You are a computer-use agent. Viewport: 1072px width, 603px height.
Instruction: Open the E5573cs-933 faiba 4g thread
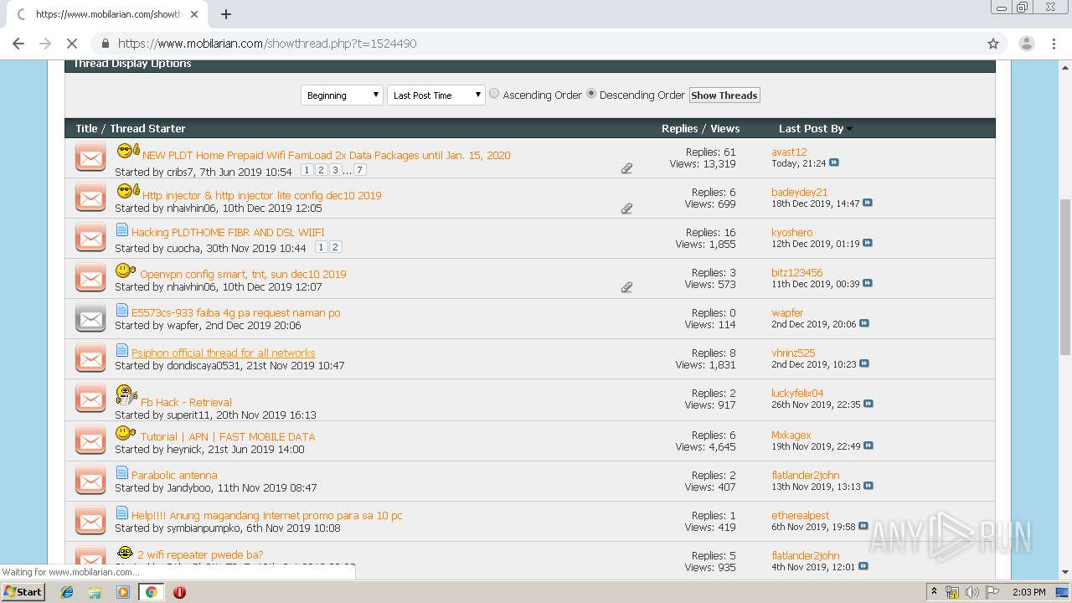tap(236, 312)
